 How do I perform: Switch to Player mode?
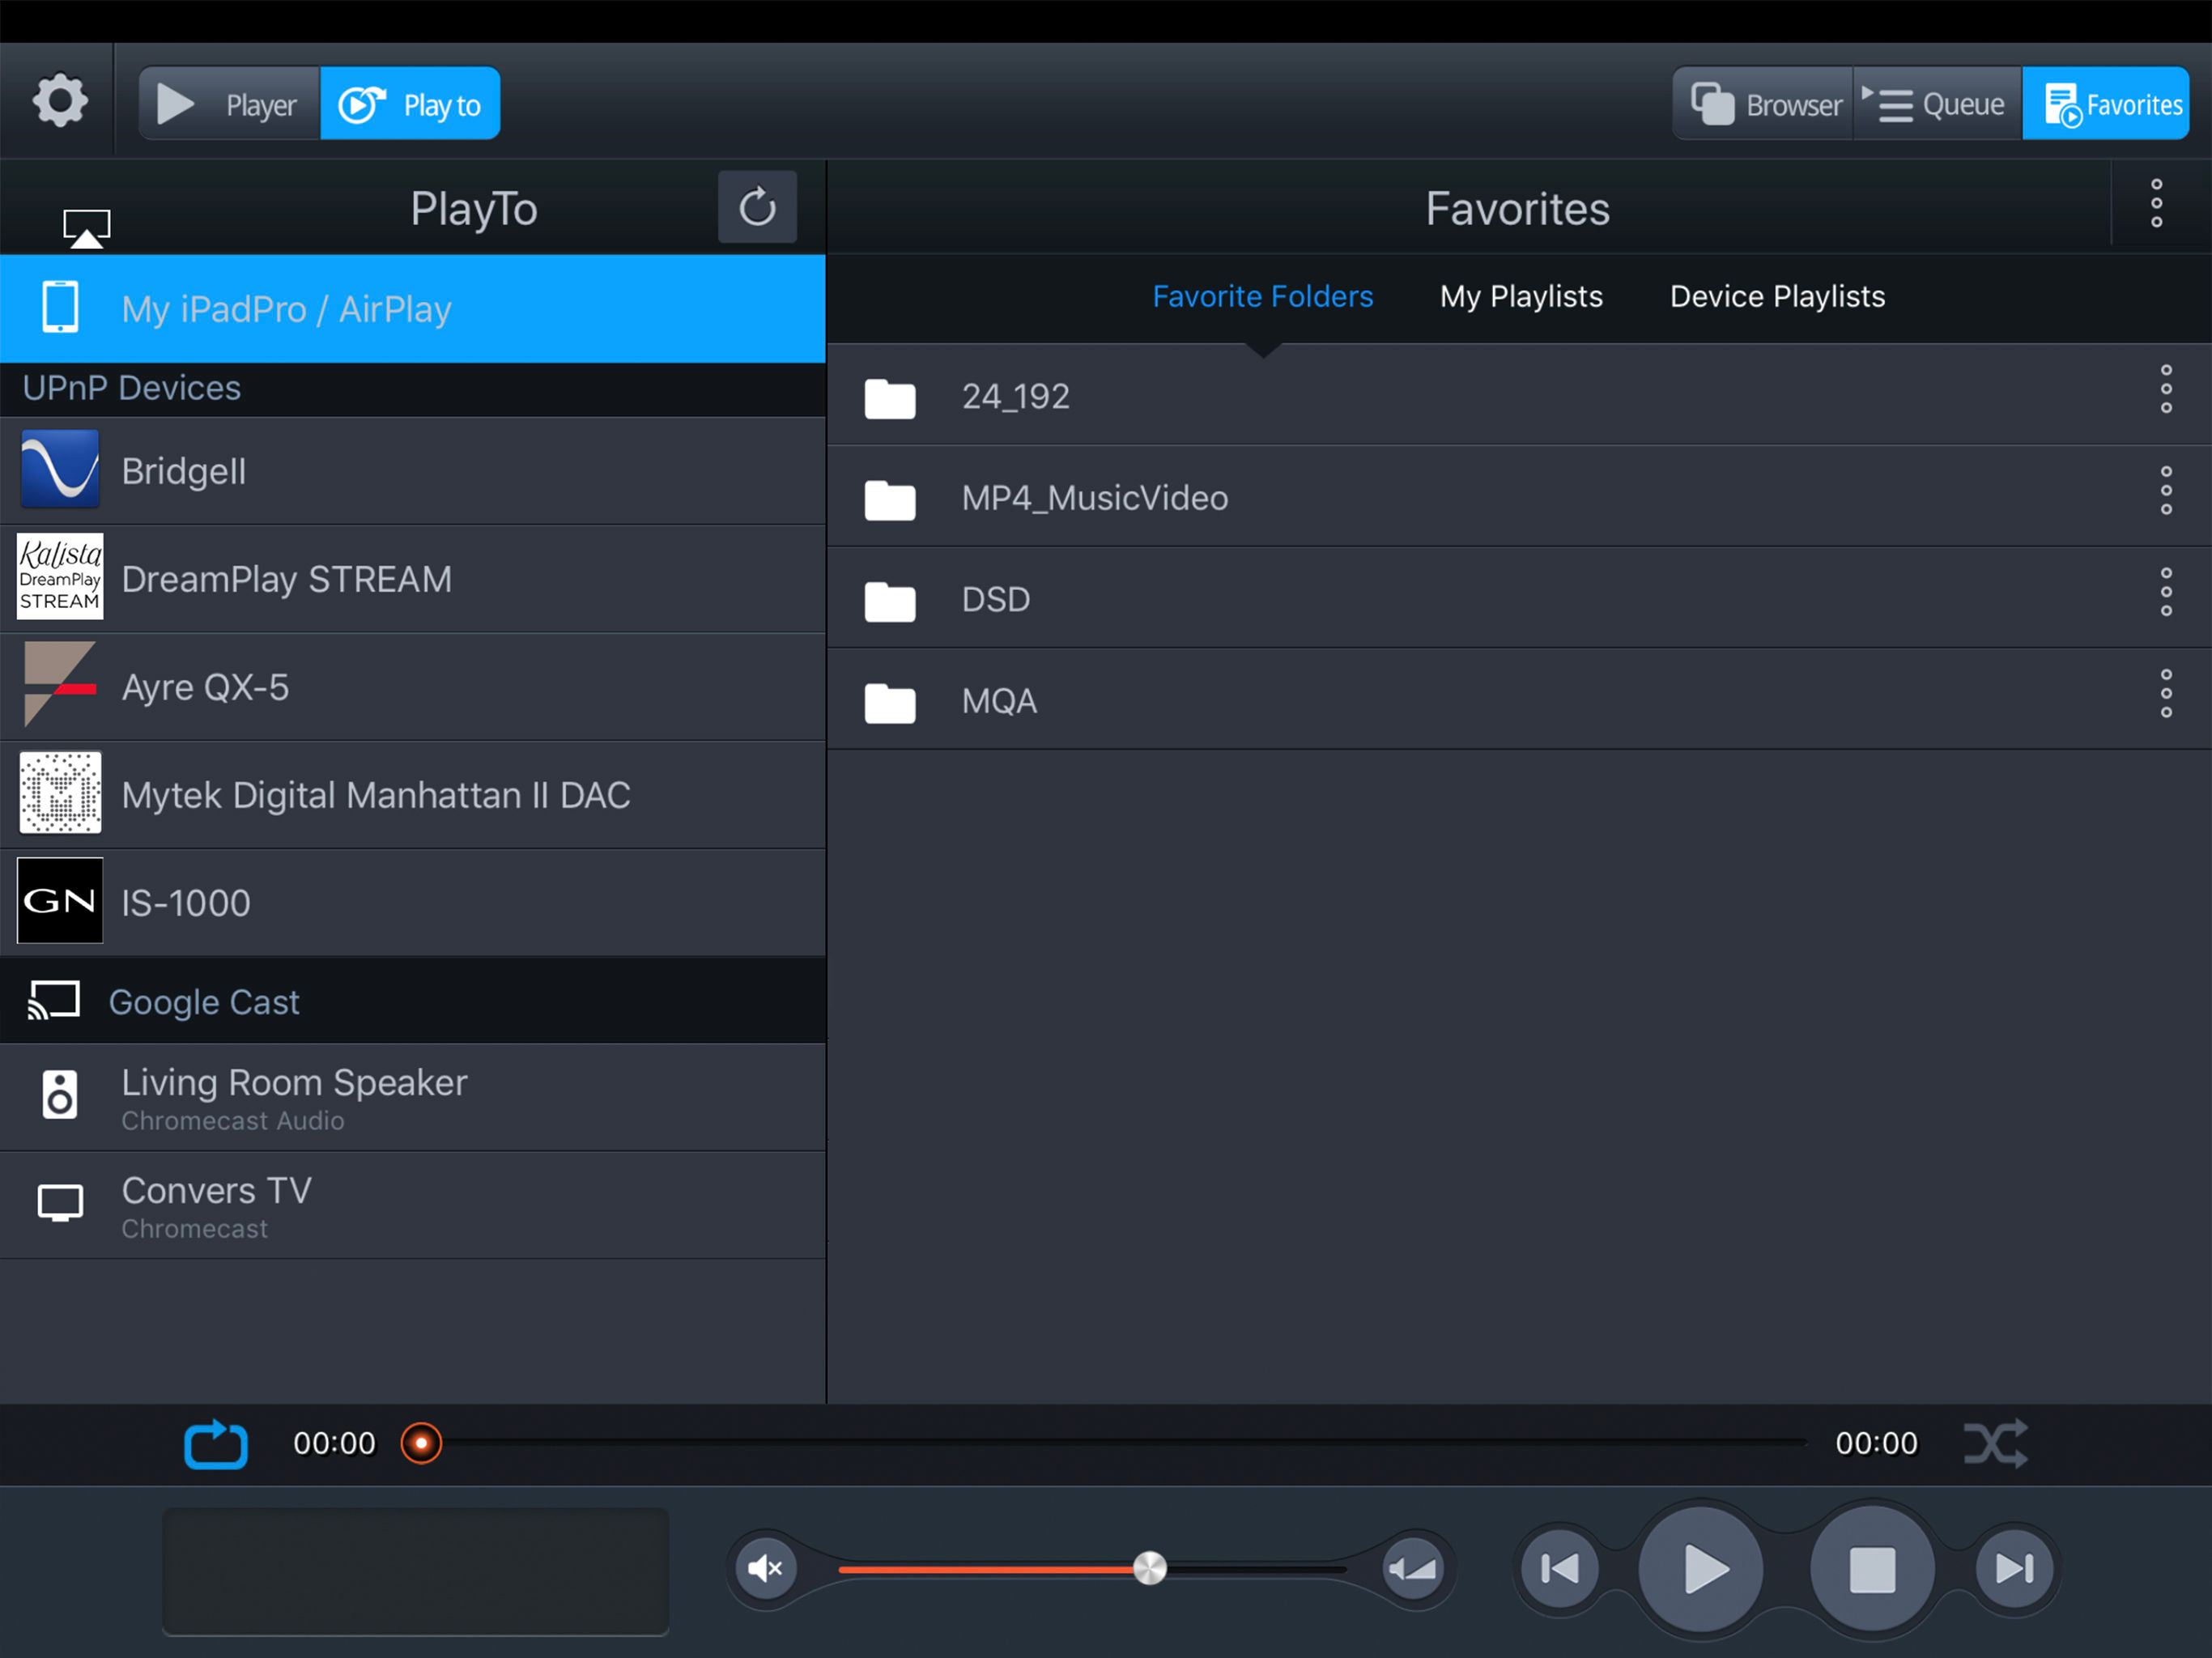[231, 104]
